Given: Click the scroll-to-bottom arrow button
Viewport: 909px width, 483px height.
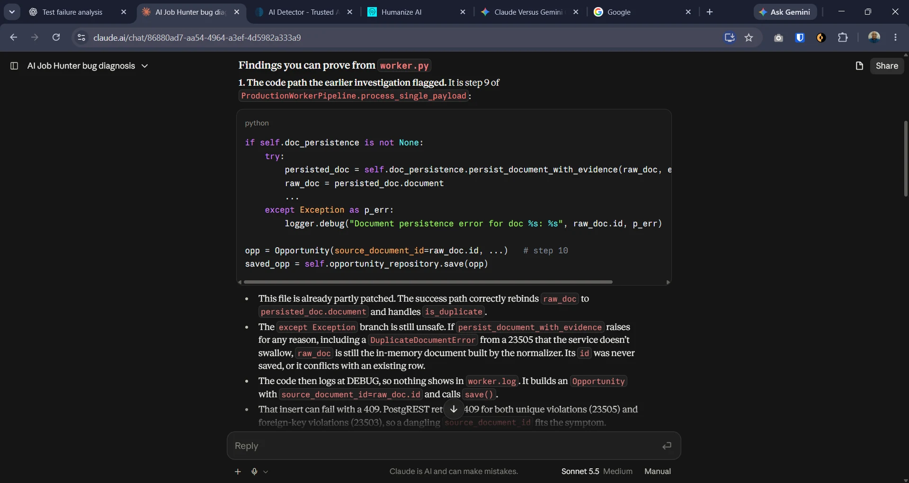Looking at the screenshot, I should 454,409.
